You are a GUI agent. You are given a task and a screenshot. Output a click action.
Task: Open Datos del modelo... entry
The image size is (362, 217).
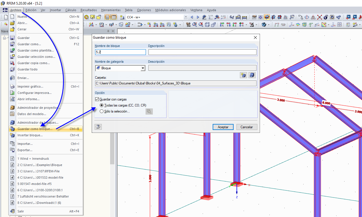(46, 114)
